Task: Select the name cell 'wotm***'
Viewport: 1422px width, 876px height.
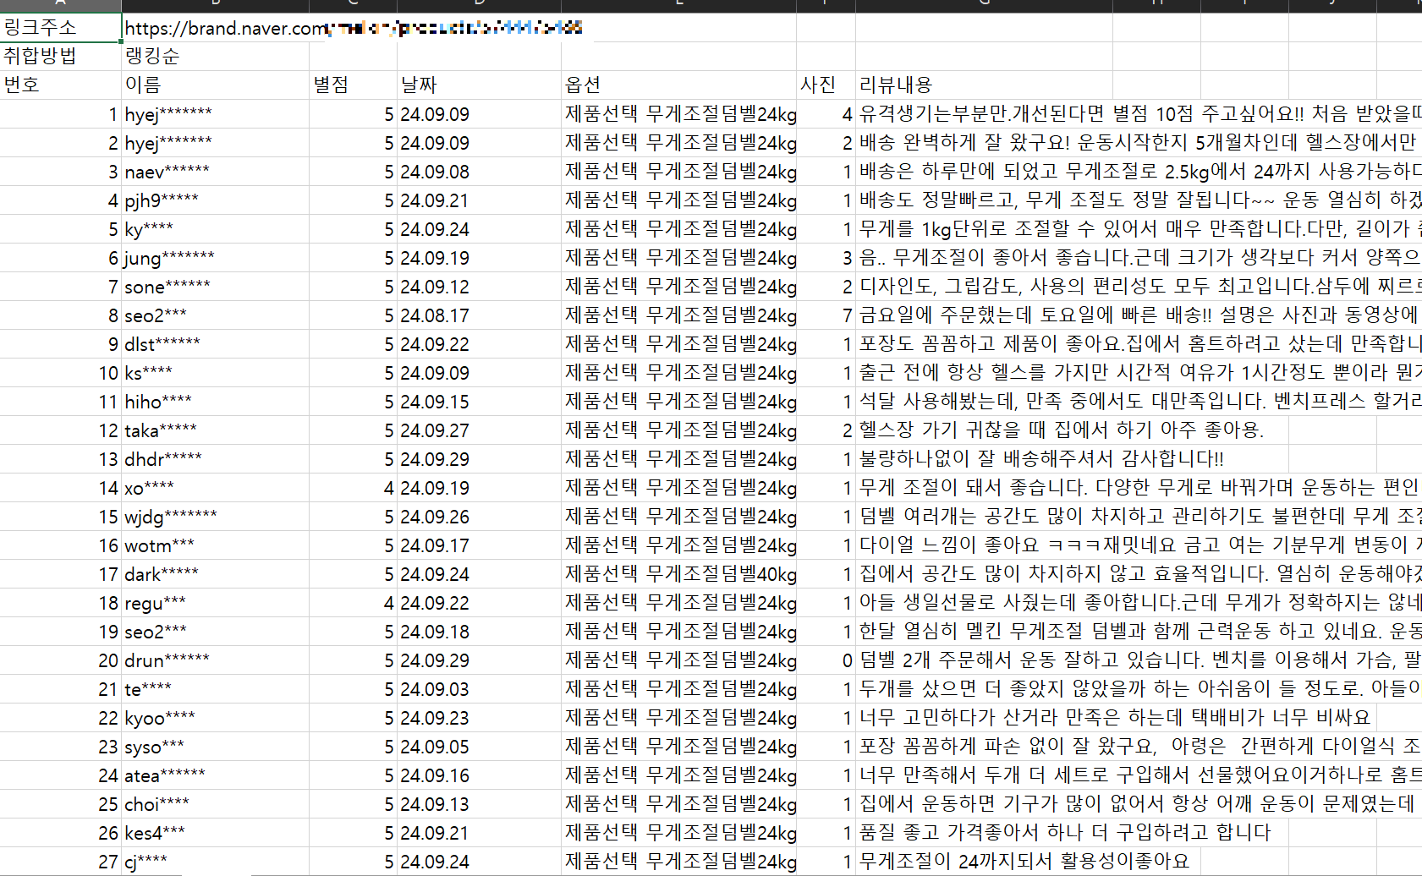Action: [216, 545]
